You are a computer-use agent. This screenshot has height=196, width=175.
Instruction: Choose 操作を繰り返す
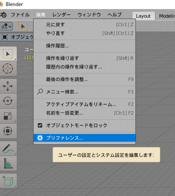[84, 58]
